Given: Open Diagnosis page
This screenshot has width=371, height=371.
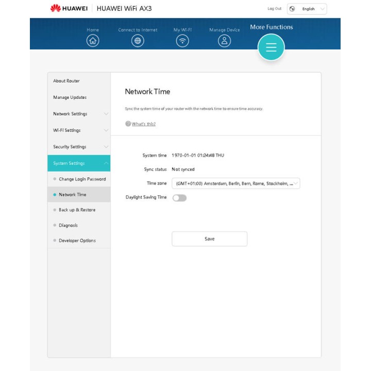Looking at the screenshot, I should pos(79,225).
